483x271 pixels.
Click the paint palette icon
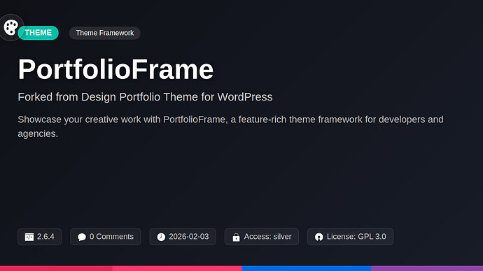(11, 28)
